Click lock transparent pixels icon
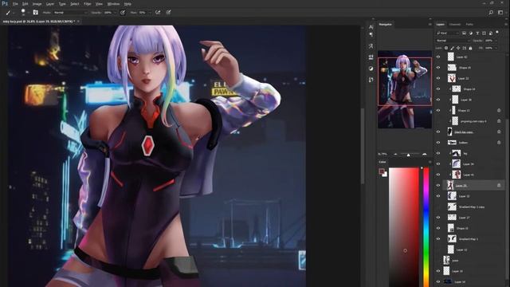 [x=446, y=48]
